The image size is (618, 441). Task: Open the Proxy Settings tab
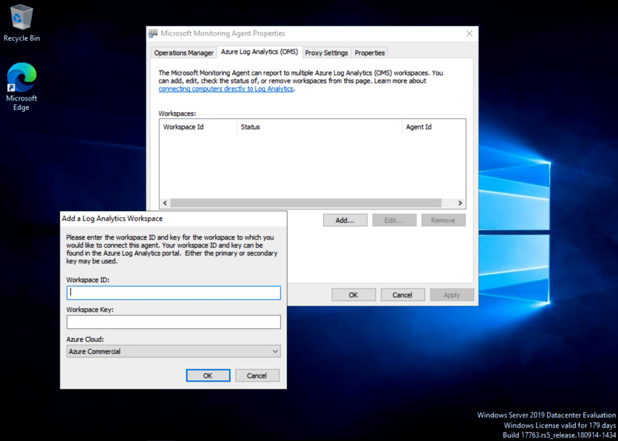pos(326,53)
